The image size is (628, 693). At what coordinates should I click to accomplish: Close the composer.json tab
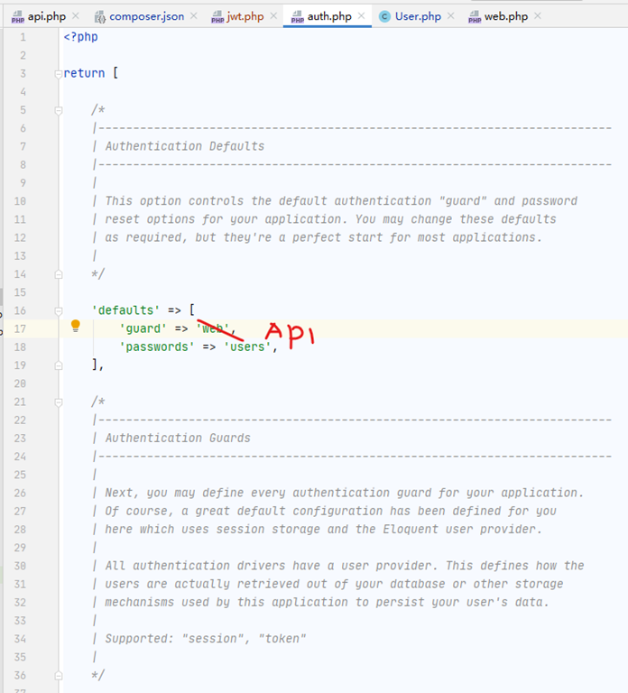[x=193, y=17]
